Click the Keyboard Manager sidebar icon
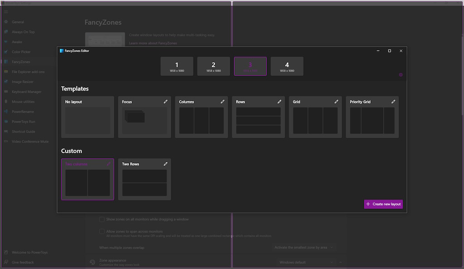The width and height of the screenshot is (464, 269). pos(6,91)
